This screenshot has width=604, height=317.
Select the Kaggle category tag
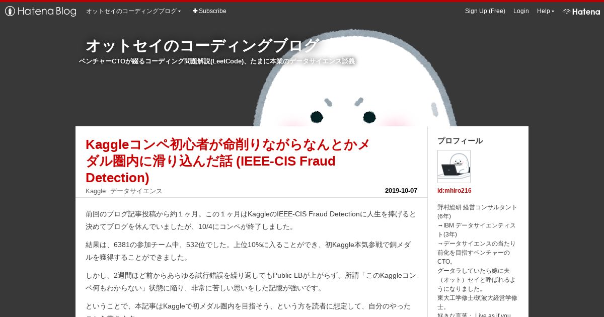96,191
